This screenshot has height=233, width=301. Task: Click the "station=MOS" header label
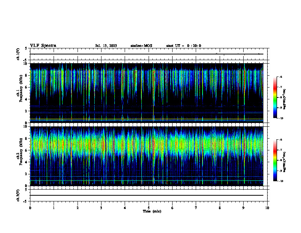[x=141, y=46]
